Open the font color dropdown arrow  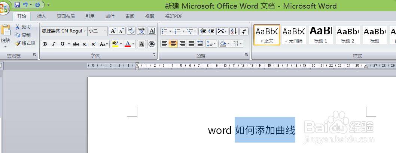tap(134, 44)
